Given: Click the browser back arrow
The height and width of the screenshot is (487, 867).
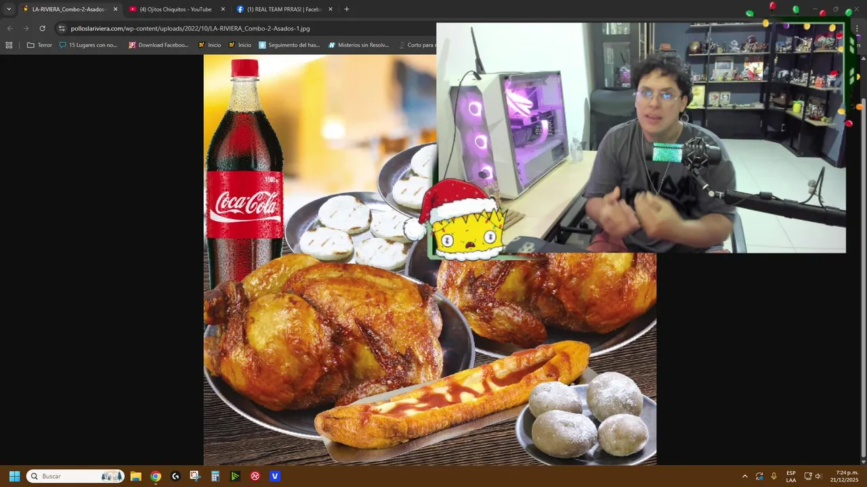Looking at the screenshot, I should 9,28.
